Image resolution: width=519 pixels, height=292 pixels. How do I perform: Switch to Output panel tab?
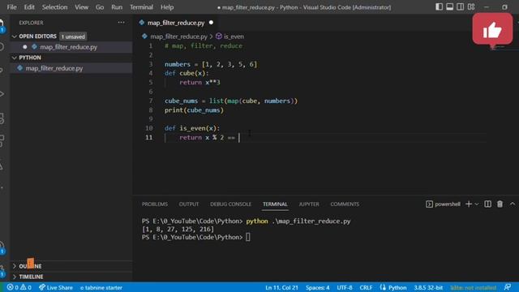(x=189, y=204)
